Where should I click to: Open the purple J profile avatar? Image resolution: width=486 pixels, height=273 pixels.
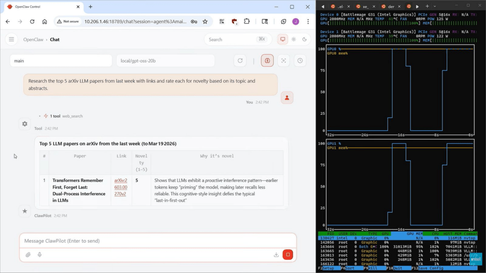(x=296, y=21)
